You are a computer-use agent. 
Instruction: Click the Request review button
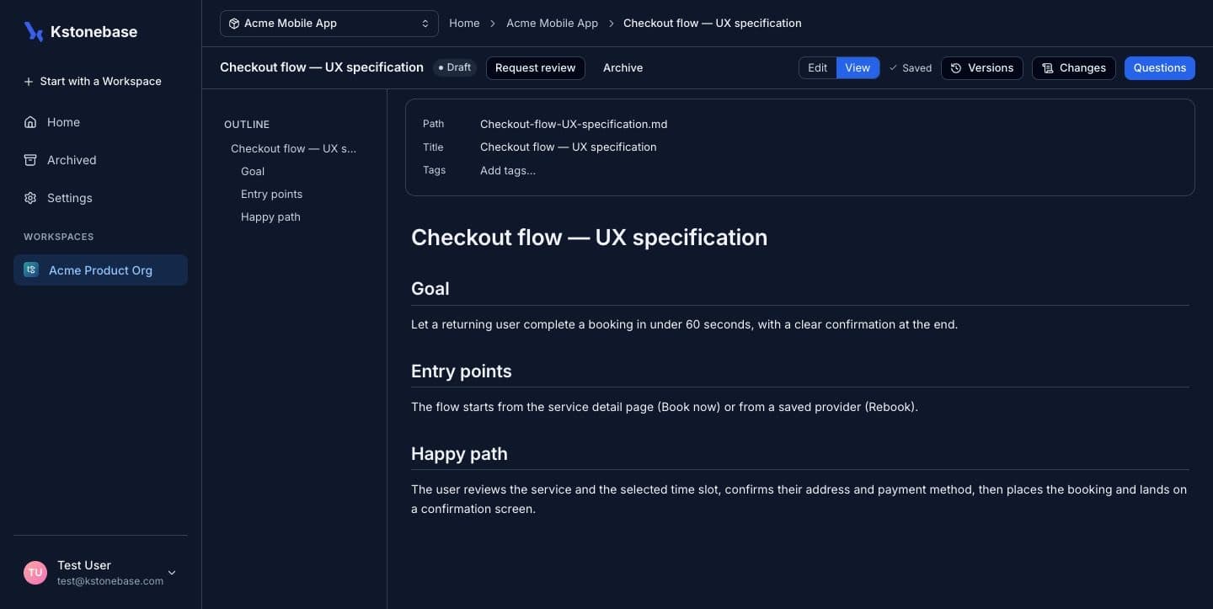pyautogui.click(x=536, y=68)
